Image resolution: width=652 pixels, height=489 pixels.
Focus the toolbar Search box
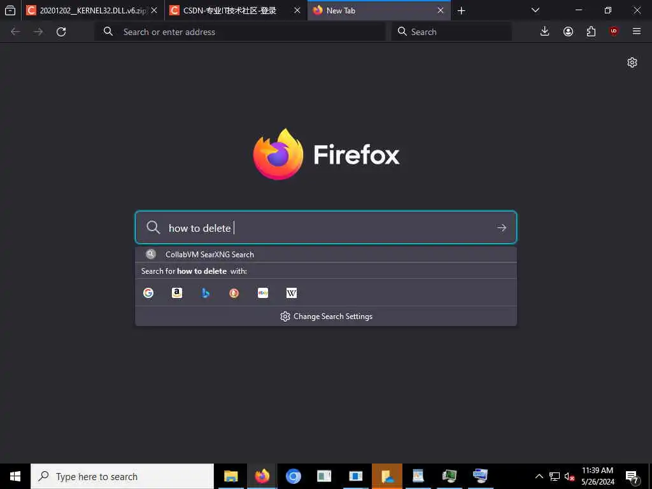451,32
